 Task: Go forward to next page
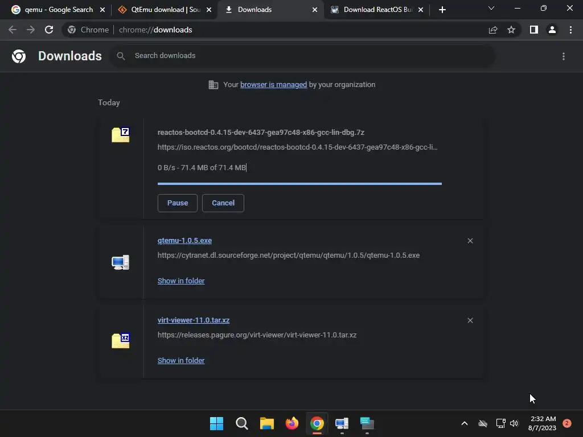pos(31,30)
